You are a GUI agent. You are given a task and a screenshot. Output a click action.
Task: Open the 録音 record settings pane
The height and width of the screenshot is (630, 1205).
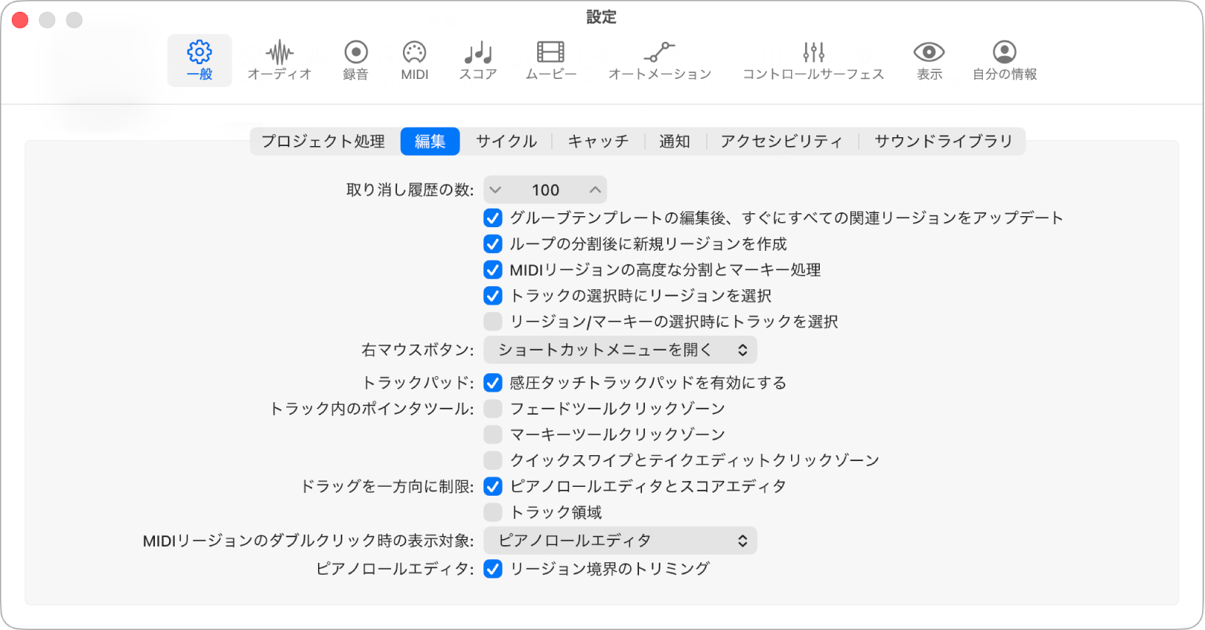click(x=356, y=60)
